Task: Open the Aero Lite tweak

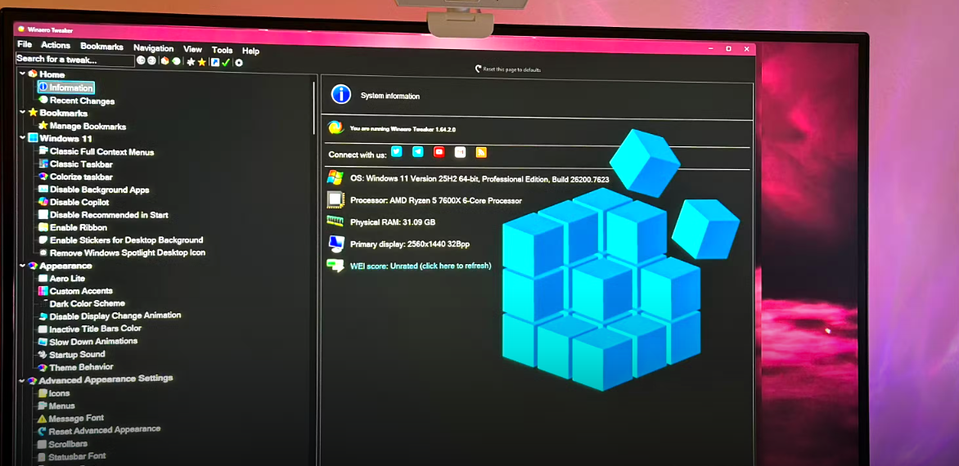Action: [x=67, y=278]
